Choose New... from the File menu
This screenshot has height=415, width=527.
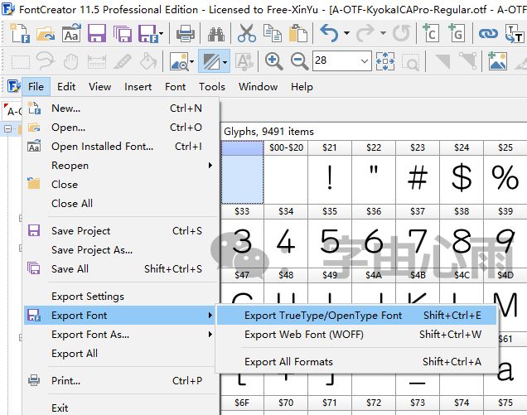pyautogui.click(x=121, y=109)
